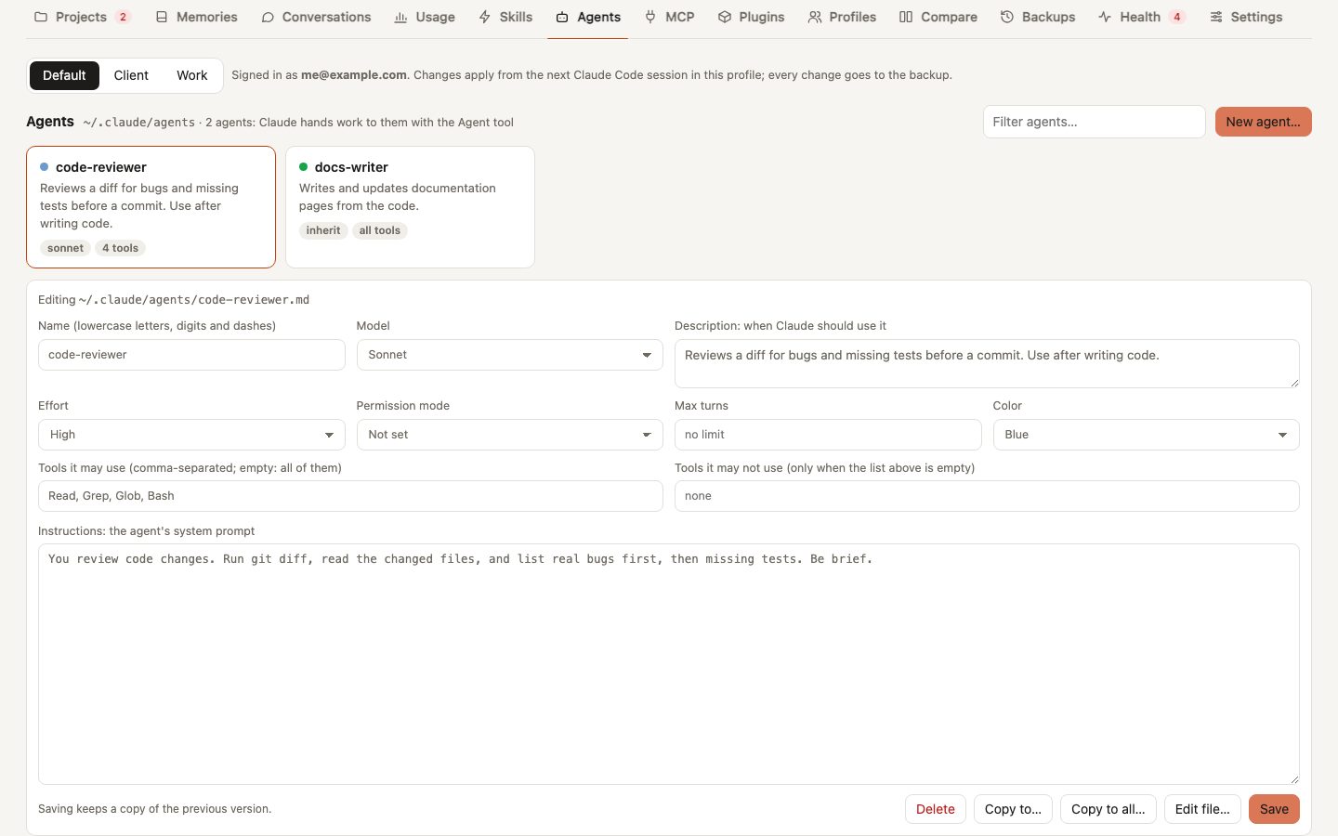Click the blue color dot on code-reviewer
This screenshot has width=1338, height=836.
44,167
